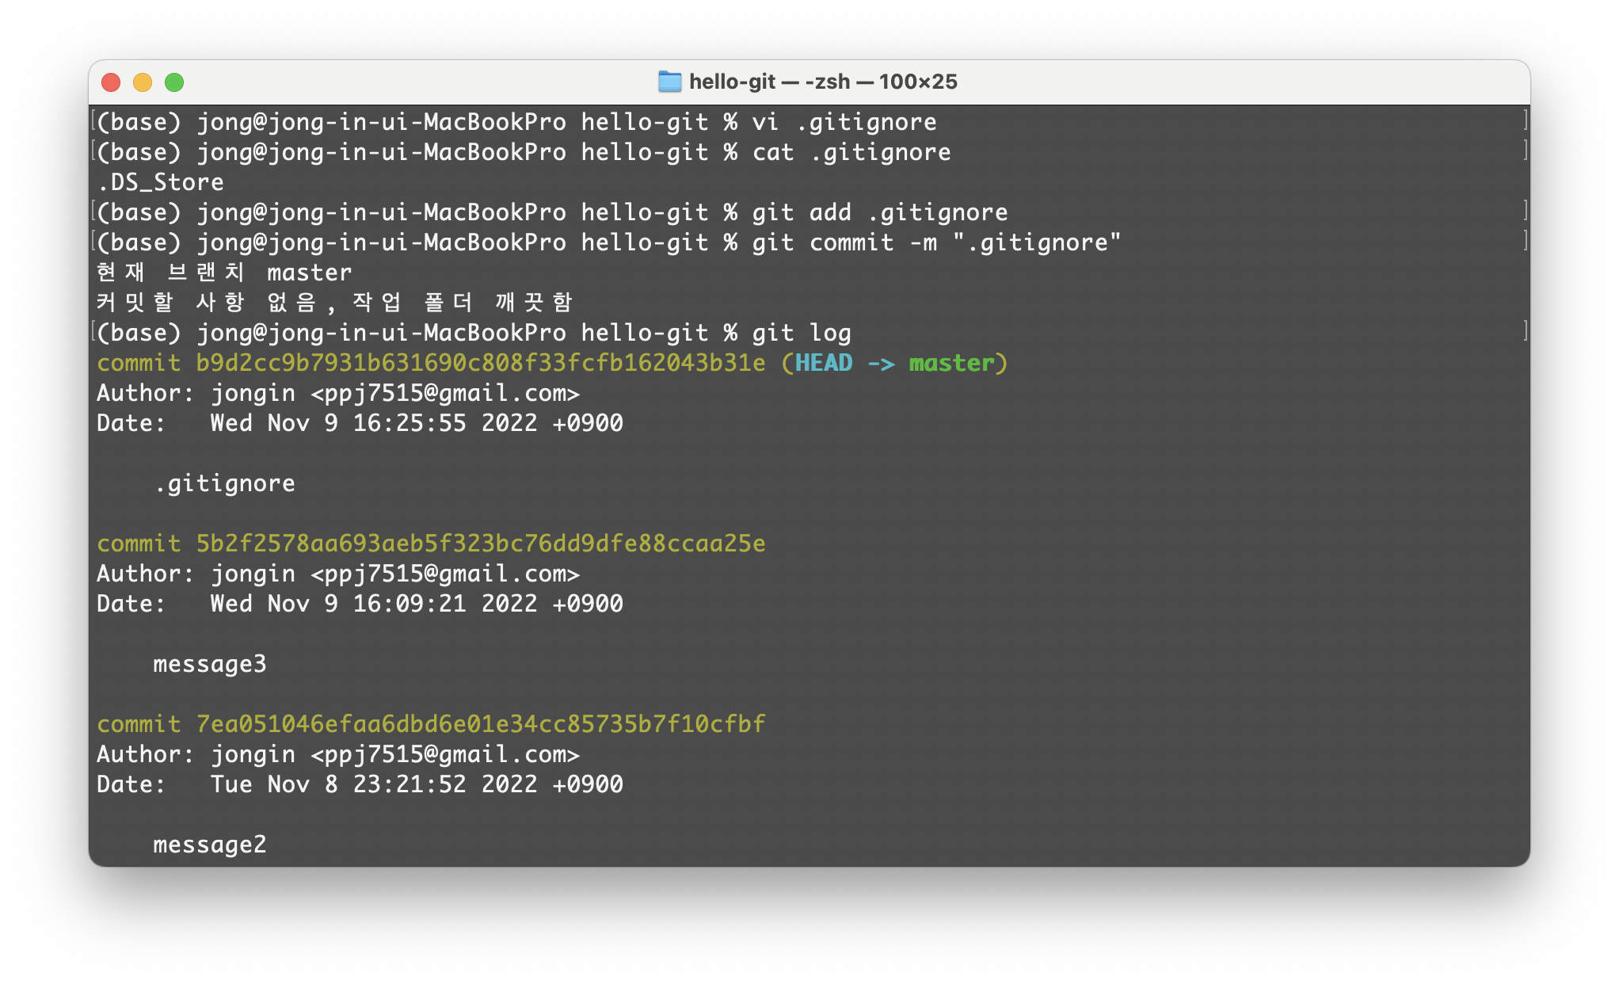Click the Korean text 현재 브랜치 master
Viewport: 1619px width, 984px height.
[x=223, y=273]
